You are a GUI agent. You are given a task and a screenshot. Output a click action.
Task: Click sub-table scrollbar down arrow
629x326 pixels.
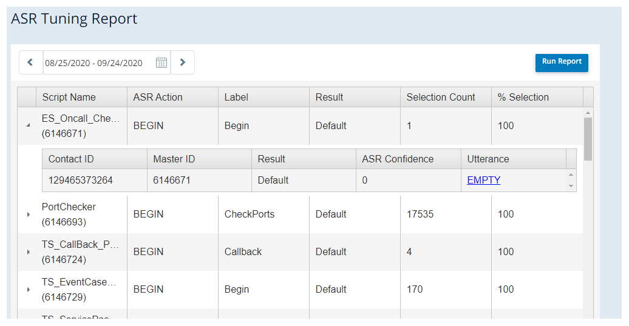tap(571, 186)
